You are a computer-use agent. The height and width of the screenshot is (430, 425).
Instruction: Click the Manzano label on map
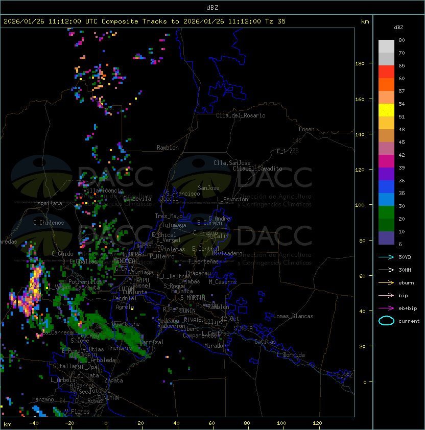(43, 399)
